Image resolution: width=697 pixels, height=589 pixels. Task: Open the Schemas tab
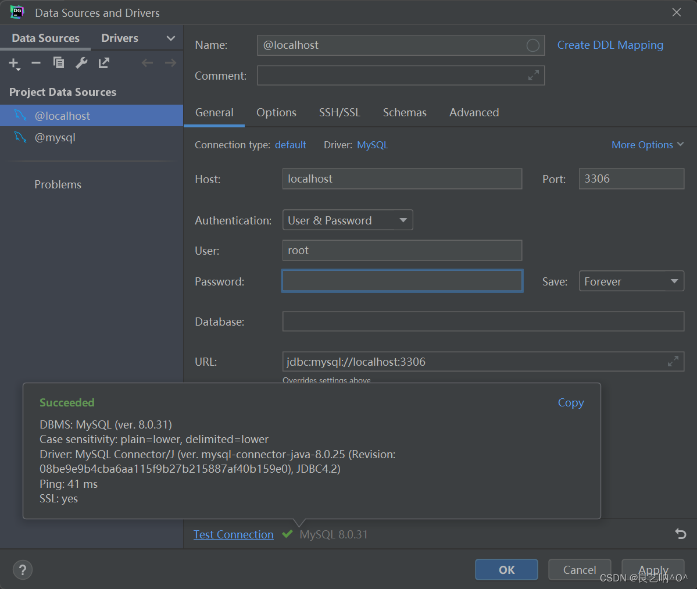(405, 112)
